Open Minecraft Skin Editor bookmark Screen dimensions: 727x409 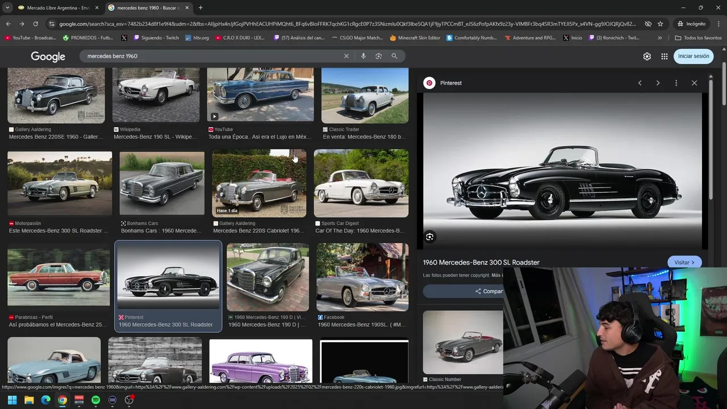click(415, 38)
